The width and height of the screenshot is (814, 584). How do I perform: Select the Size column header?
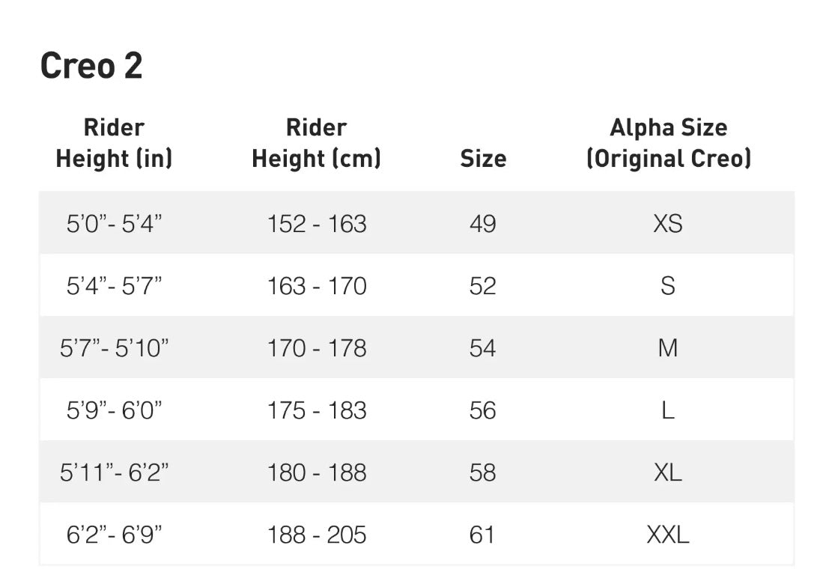(x=483, y=159)
